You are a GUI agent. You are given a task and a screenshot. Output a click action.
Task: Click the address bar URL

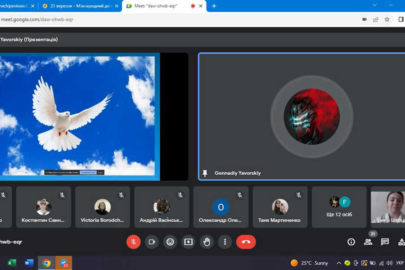pos(37,19)
